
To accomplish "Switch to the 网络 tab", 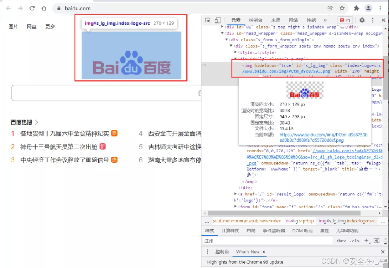I will (293, 20).
